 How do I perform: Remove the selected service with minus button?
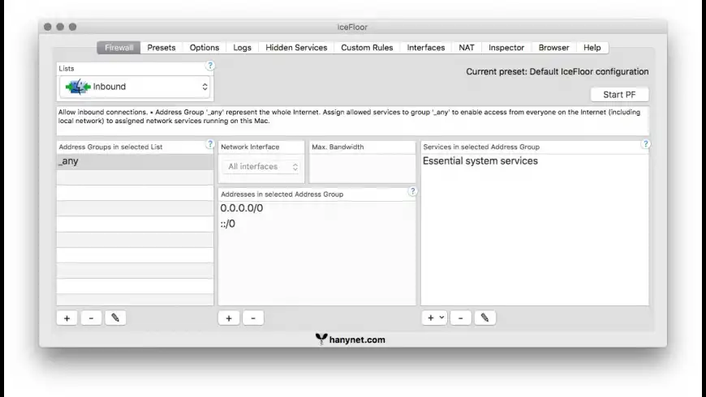(460, 318)
